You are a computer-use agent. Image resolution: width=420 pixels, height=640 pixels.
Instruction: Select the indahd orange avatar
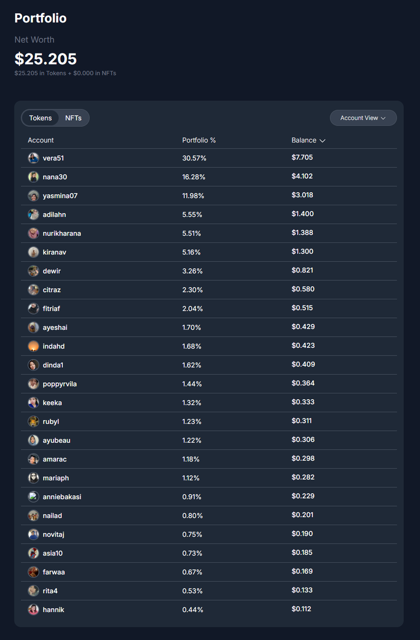coord(33,346)
